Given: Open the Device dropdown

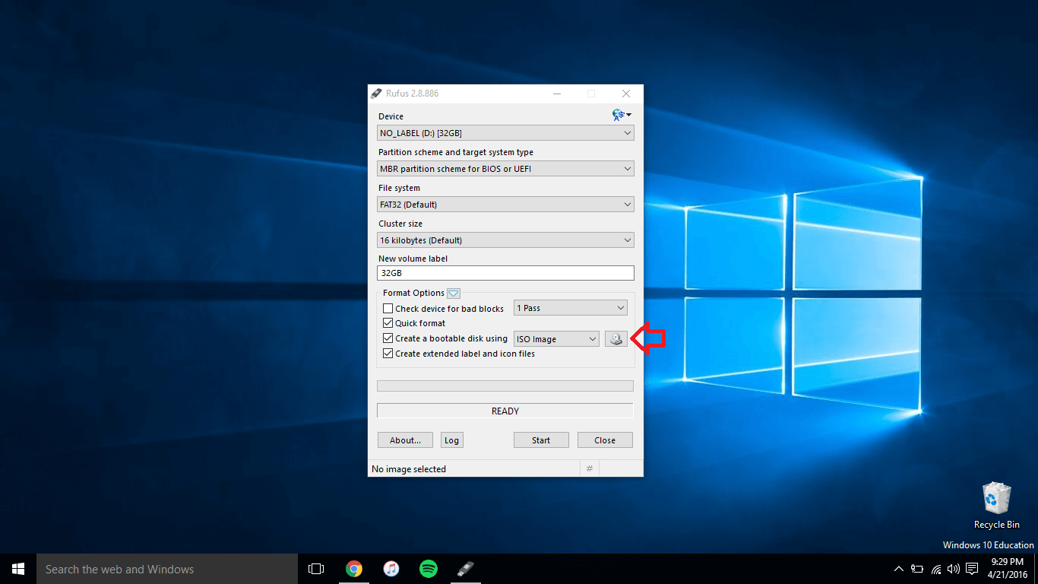Looking at the screenshot, I should tap(505, 133).
